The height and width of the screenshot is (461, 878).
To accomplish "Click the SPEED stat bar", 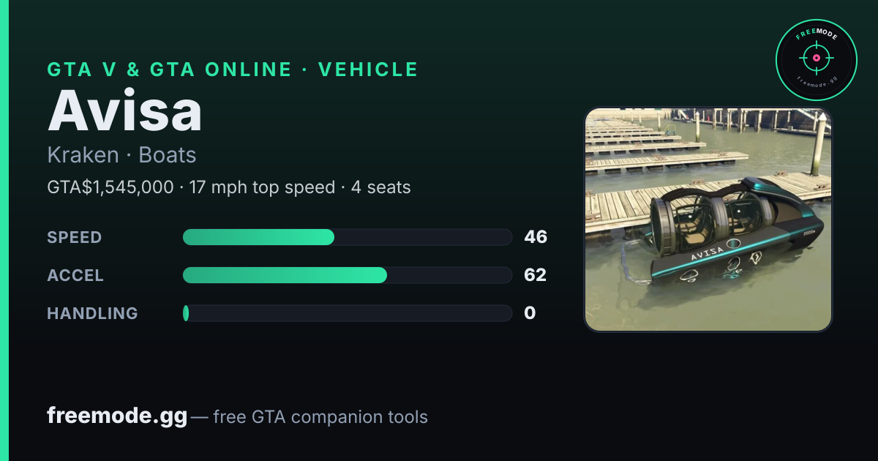I will 347,237.
